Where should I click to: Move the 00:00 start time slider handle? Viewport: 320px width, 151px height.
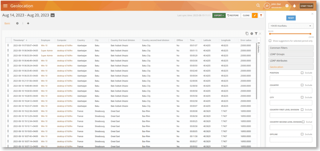270,34
